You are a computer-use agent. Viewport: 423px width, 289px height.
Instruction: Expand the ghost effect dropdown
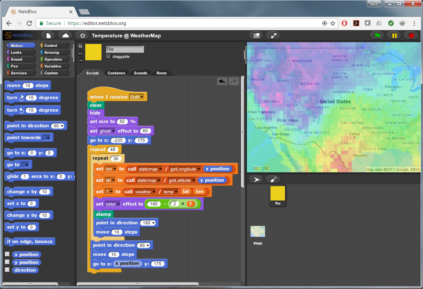click(x=113, y=131)
